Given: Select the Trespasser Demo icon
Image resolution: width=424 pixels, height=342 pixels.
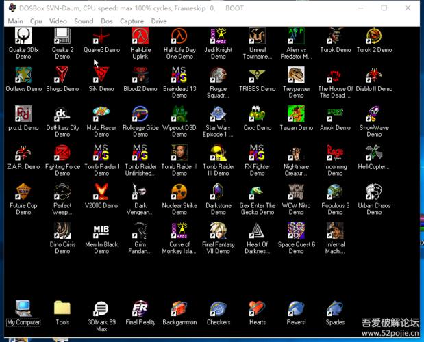Looking at the screenshot, I should tap(296, 75).
